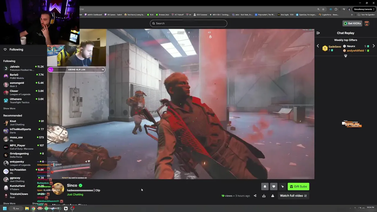
Task: Open asmongold channel in sidebar
Action: click(24, 85)
